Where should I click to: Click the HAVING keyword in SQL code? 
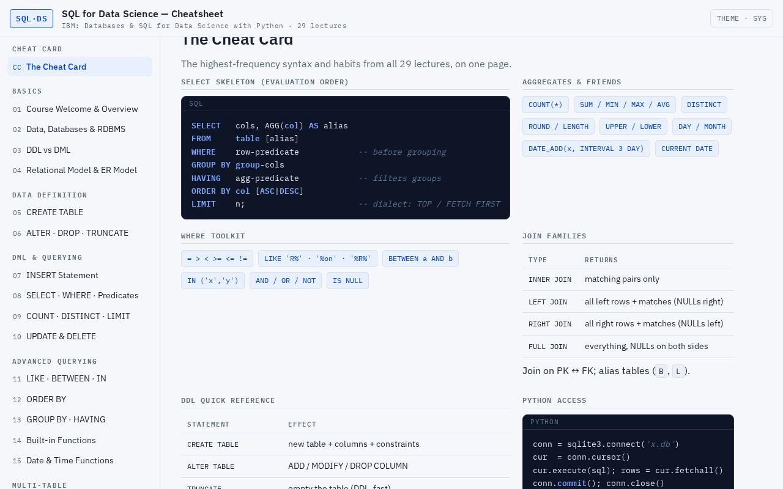click(x=206, y=178)
